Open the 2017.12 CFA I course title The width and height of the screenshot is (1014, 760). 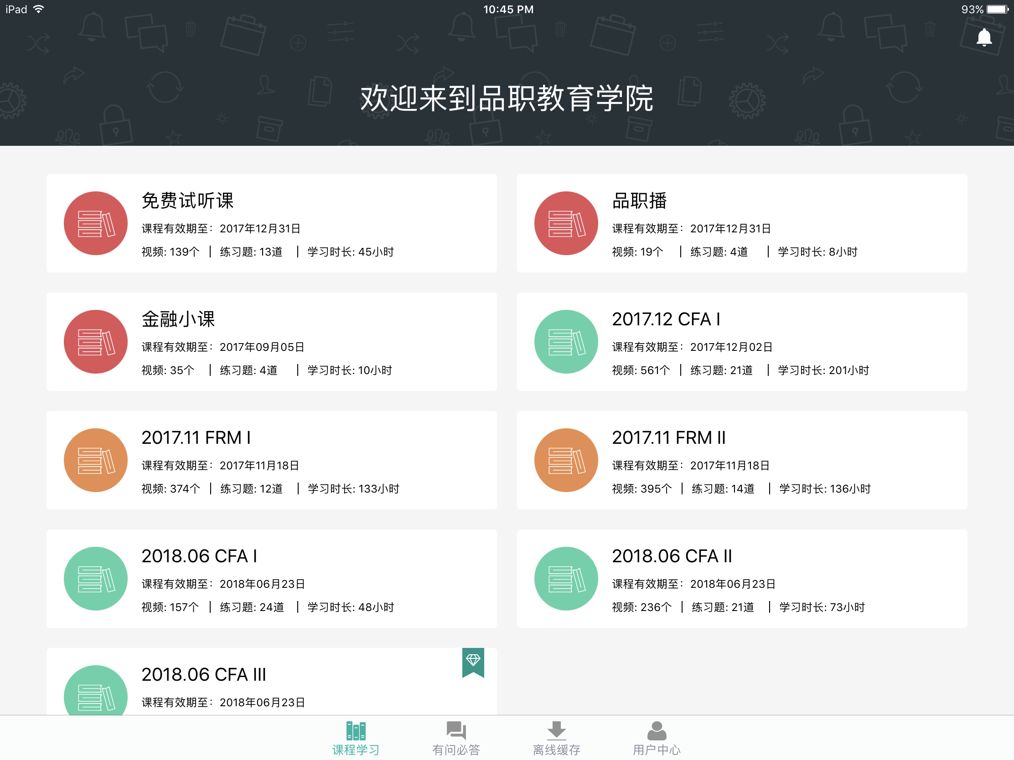coord(666,319)
